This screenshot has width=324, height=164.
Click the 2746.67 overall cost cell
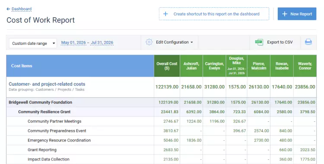(x=171, y=121)
